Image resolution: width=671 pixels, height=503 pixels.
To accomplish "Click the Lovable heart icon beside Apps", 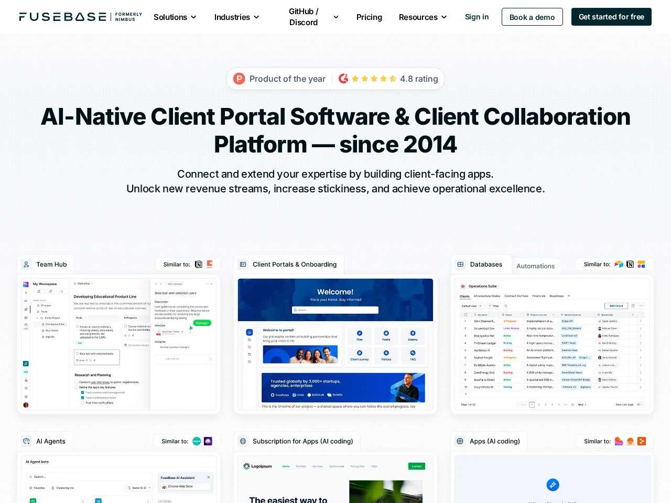I will pyautogui.click(x=619, y=441).
